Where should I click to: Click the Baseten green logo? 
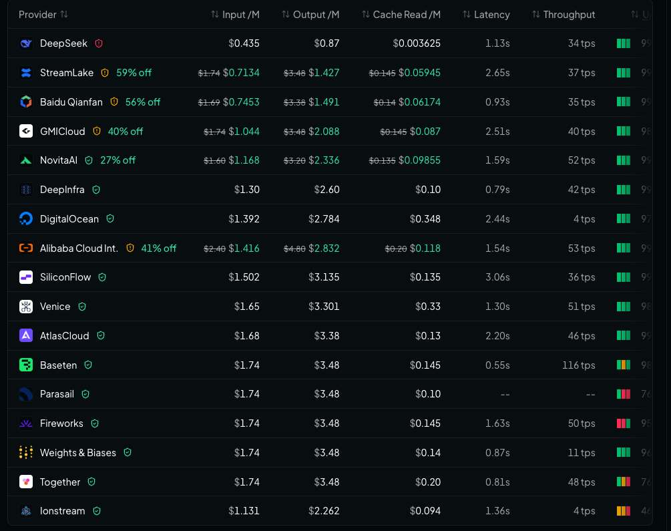point(26,365)
